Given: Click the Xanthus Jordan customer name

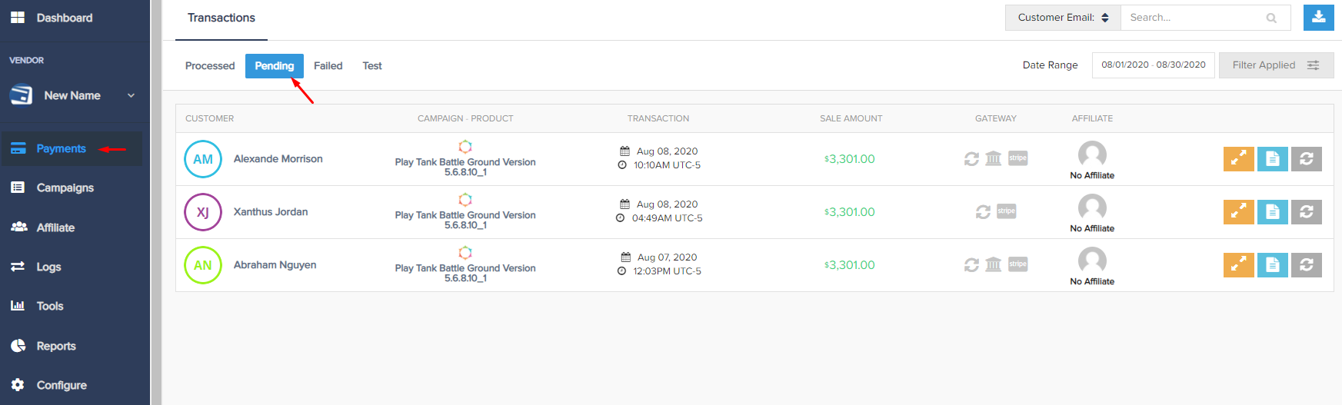Looking at the screenshot, I should (x=271, y=212).
